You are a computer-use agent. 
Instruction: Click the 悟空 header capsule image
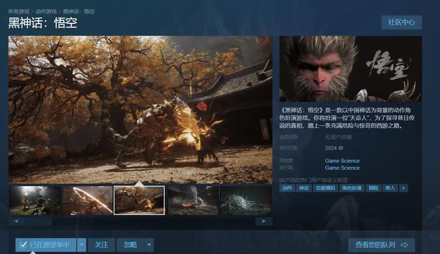tap(350, 69)
